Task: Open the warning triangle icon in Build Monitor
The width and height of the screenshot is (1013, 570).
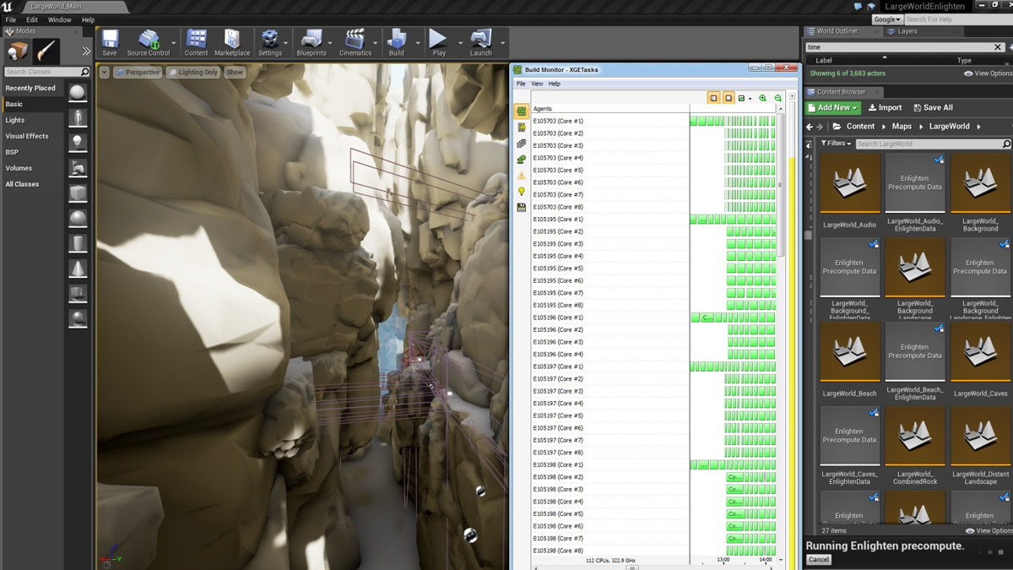Action: (x=522, y=175)
